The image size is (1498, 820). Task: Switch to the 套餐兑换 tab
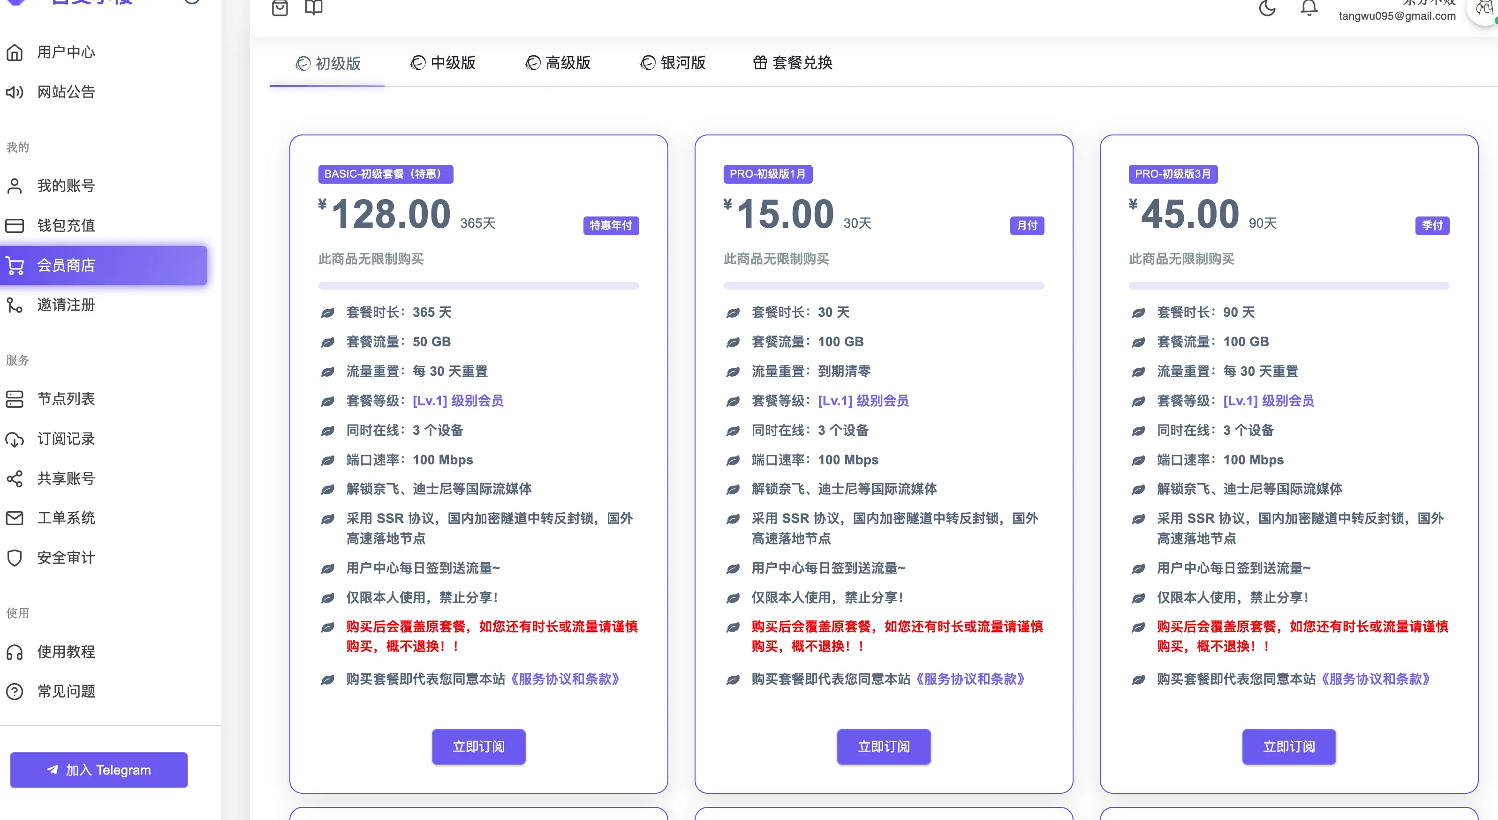pos(793,63)
